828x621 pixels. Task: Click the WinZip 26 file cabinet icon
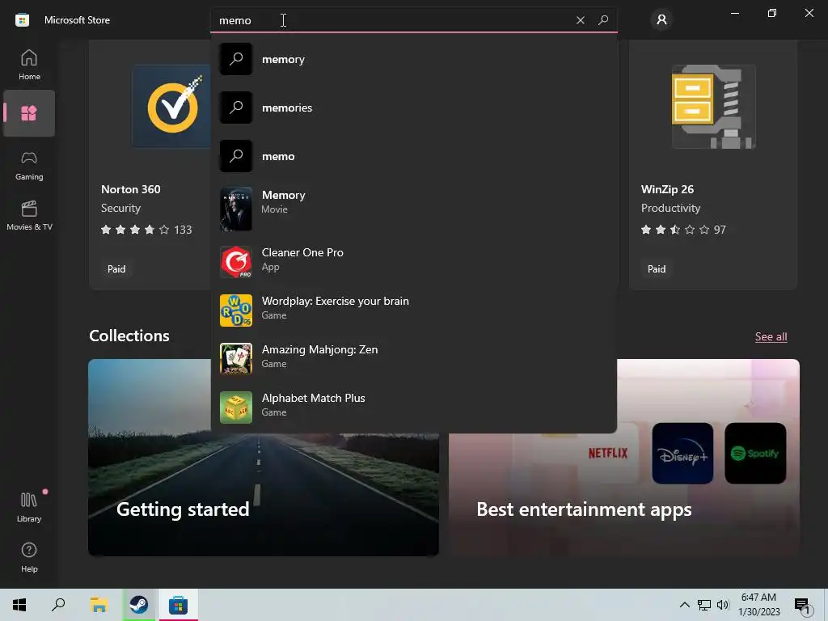coord(713,107)
